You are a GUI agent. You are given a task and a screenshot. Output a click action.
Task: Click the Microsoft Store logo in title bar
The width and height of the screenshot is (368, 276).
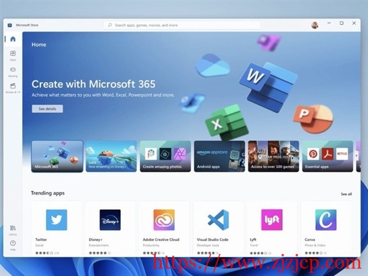10,25
